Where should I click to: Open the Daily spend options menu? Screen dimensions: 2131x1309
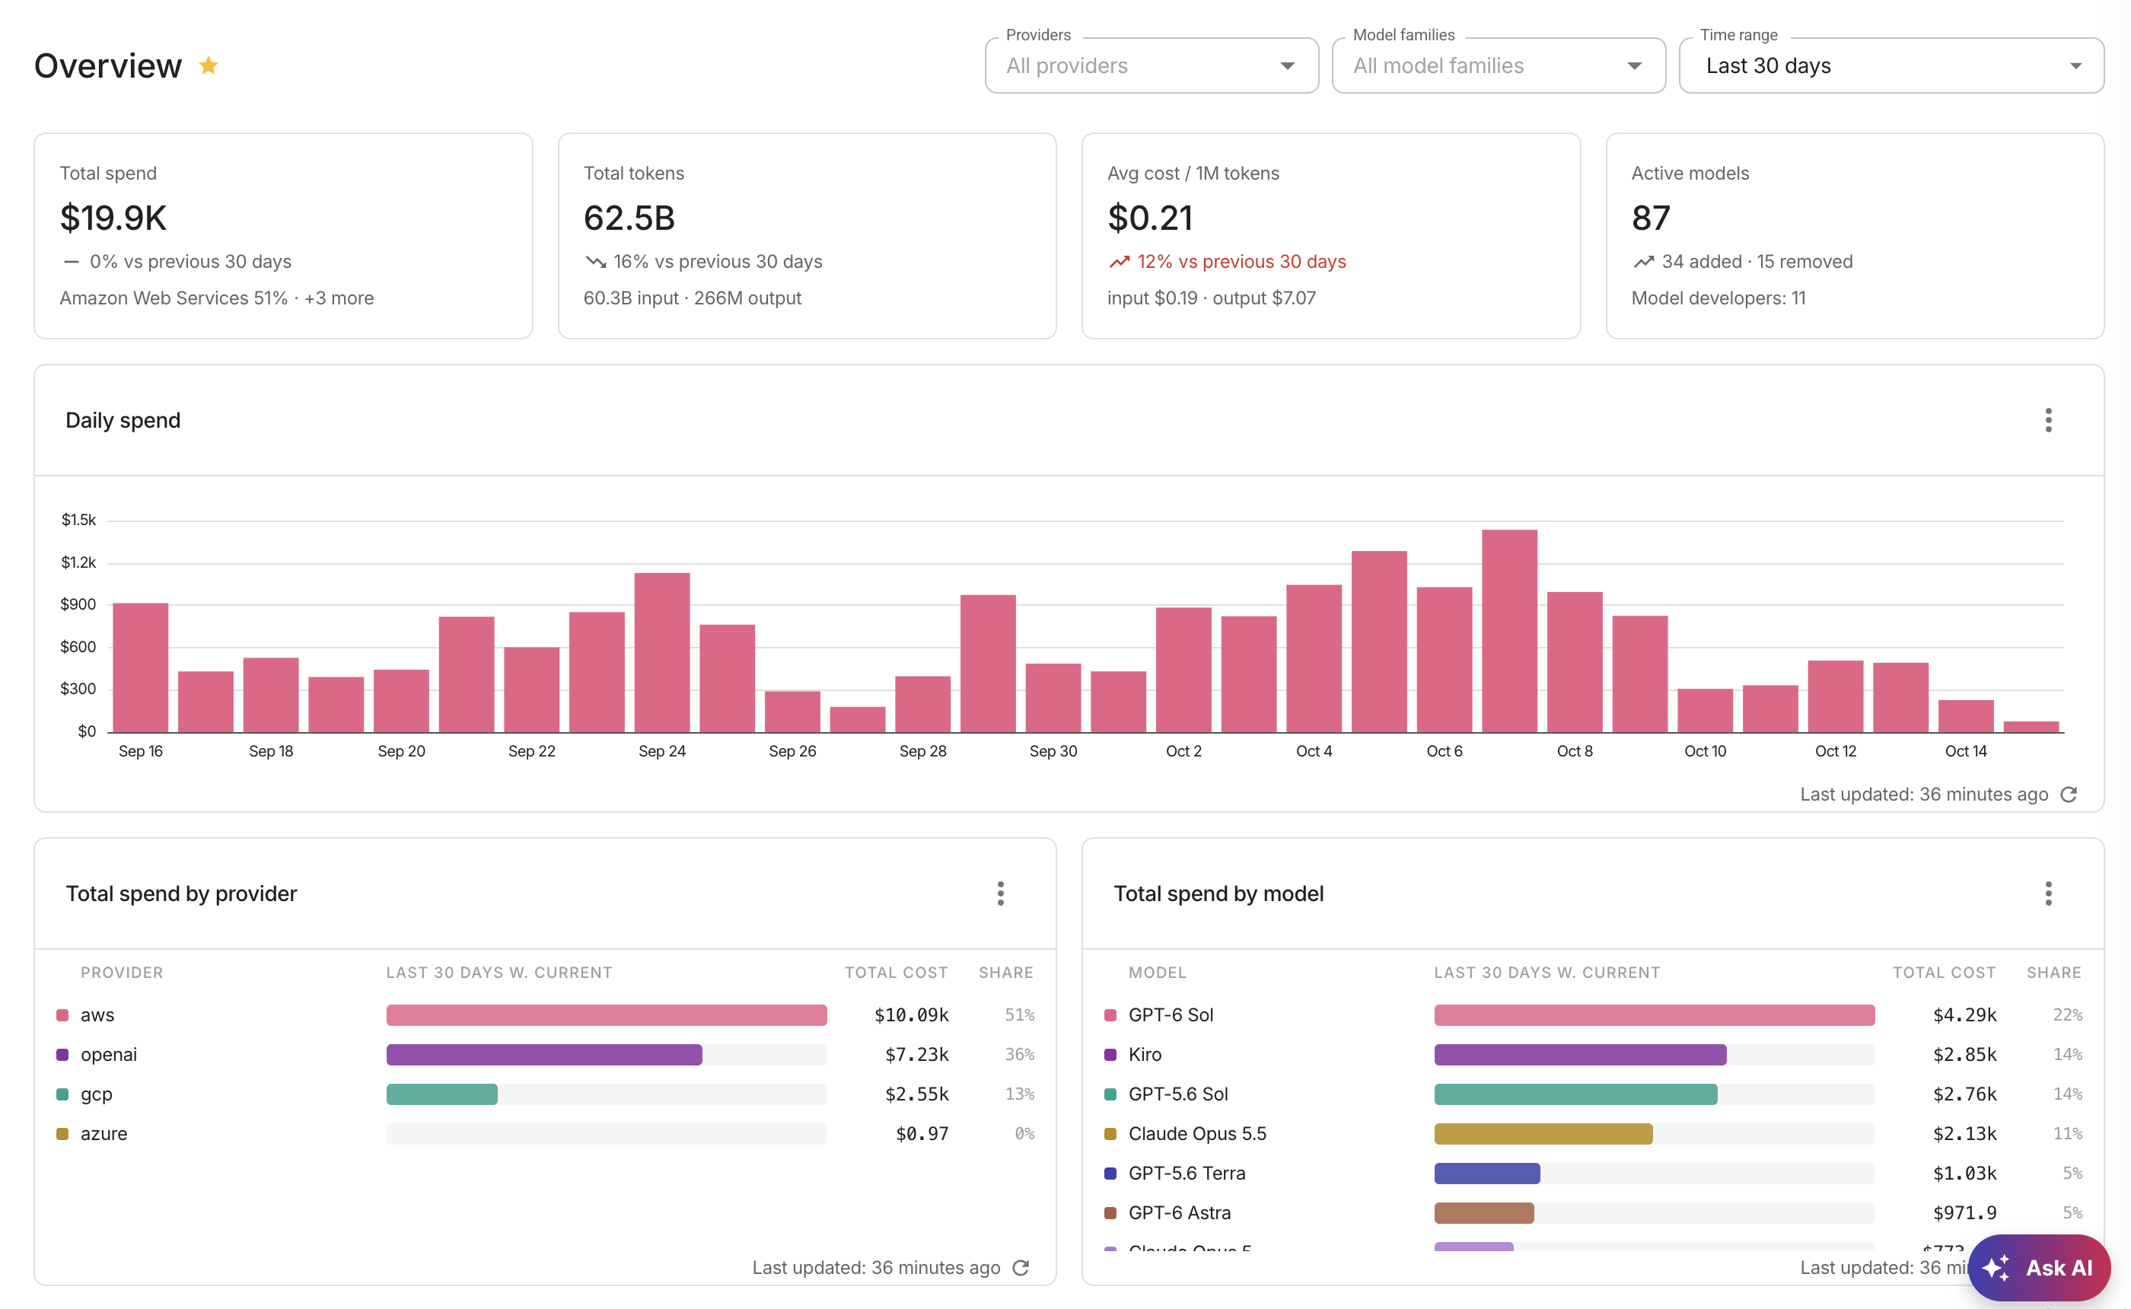pyautogui.click(x=2048, y=420)
